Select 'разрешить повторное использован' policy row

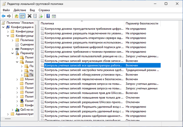[100, 42]
